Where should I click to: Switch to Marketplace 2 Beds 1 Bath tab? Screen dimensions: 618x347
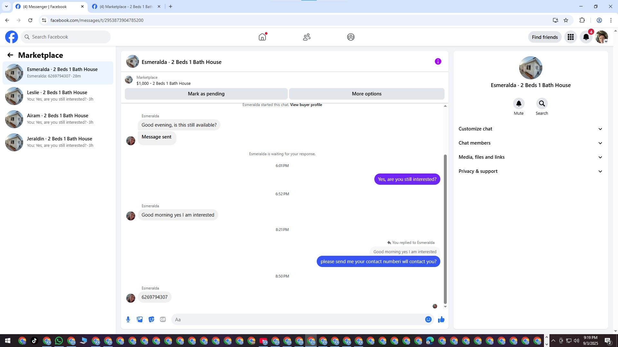coord(126,7)
